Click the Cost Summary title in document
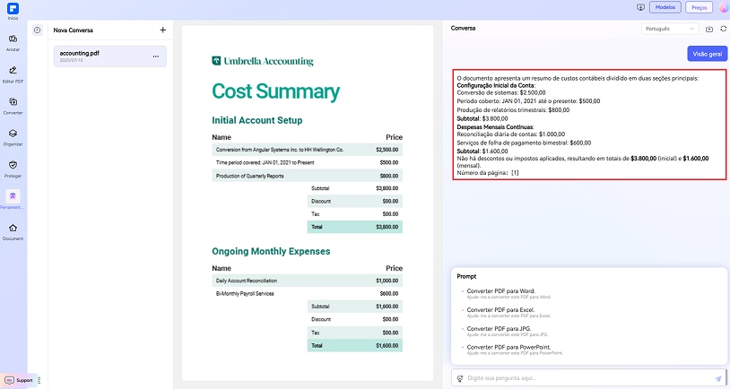 (x=275, y=91)
